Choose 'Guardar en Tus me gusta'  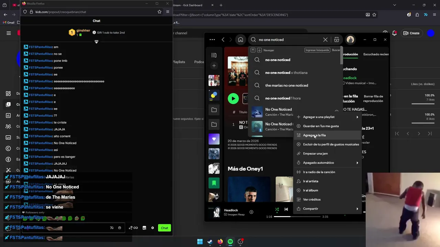click(x=328, y=126)
